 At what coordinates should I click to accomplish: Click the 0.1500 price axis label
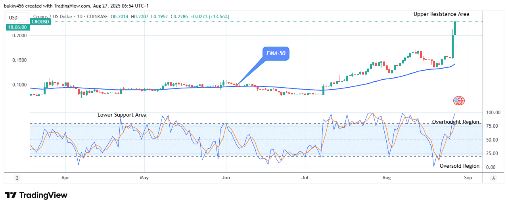point(20,60)
